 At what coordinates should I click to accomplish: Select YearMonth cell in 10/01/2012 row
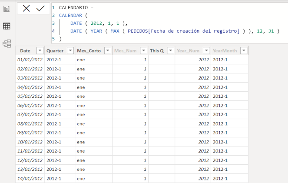[x=230, y=142]
